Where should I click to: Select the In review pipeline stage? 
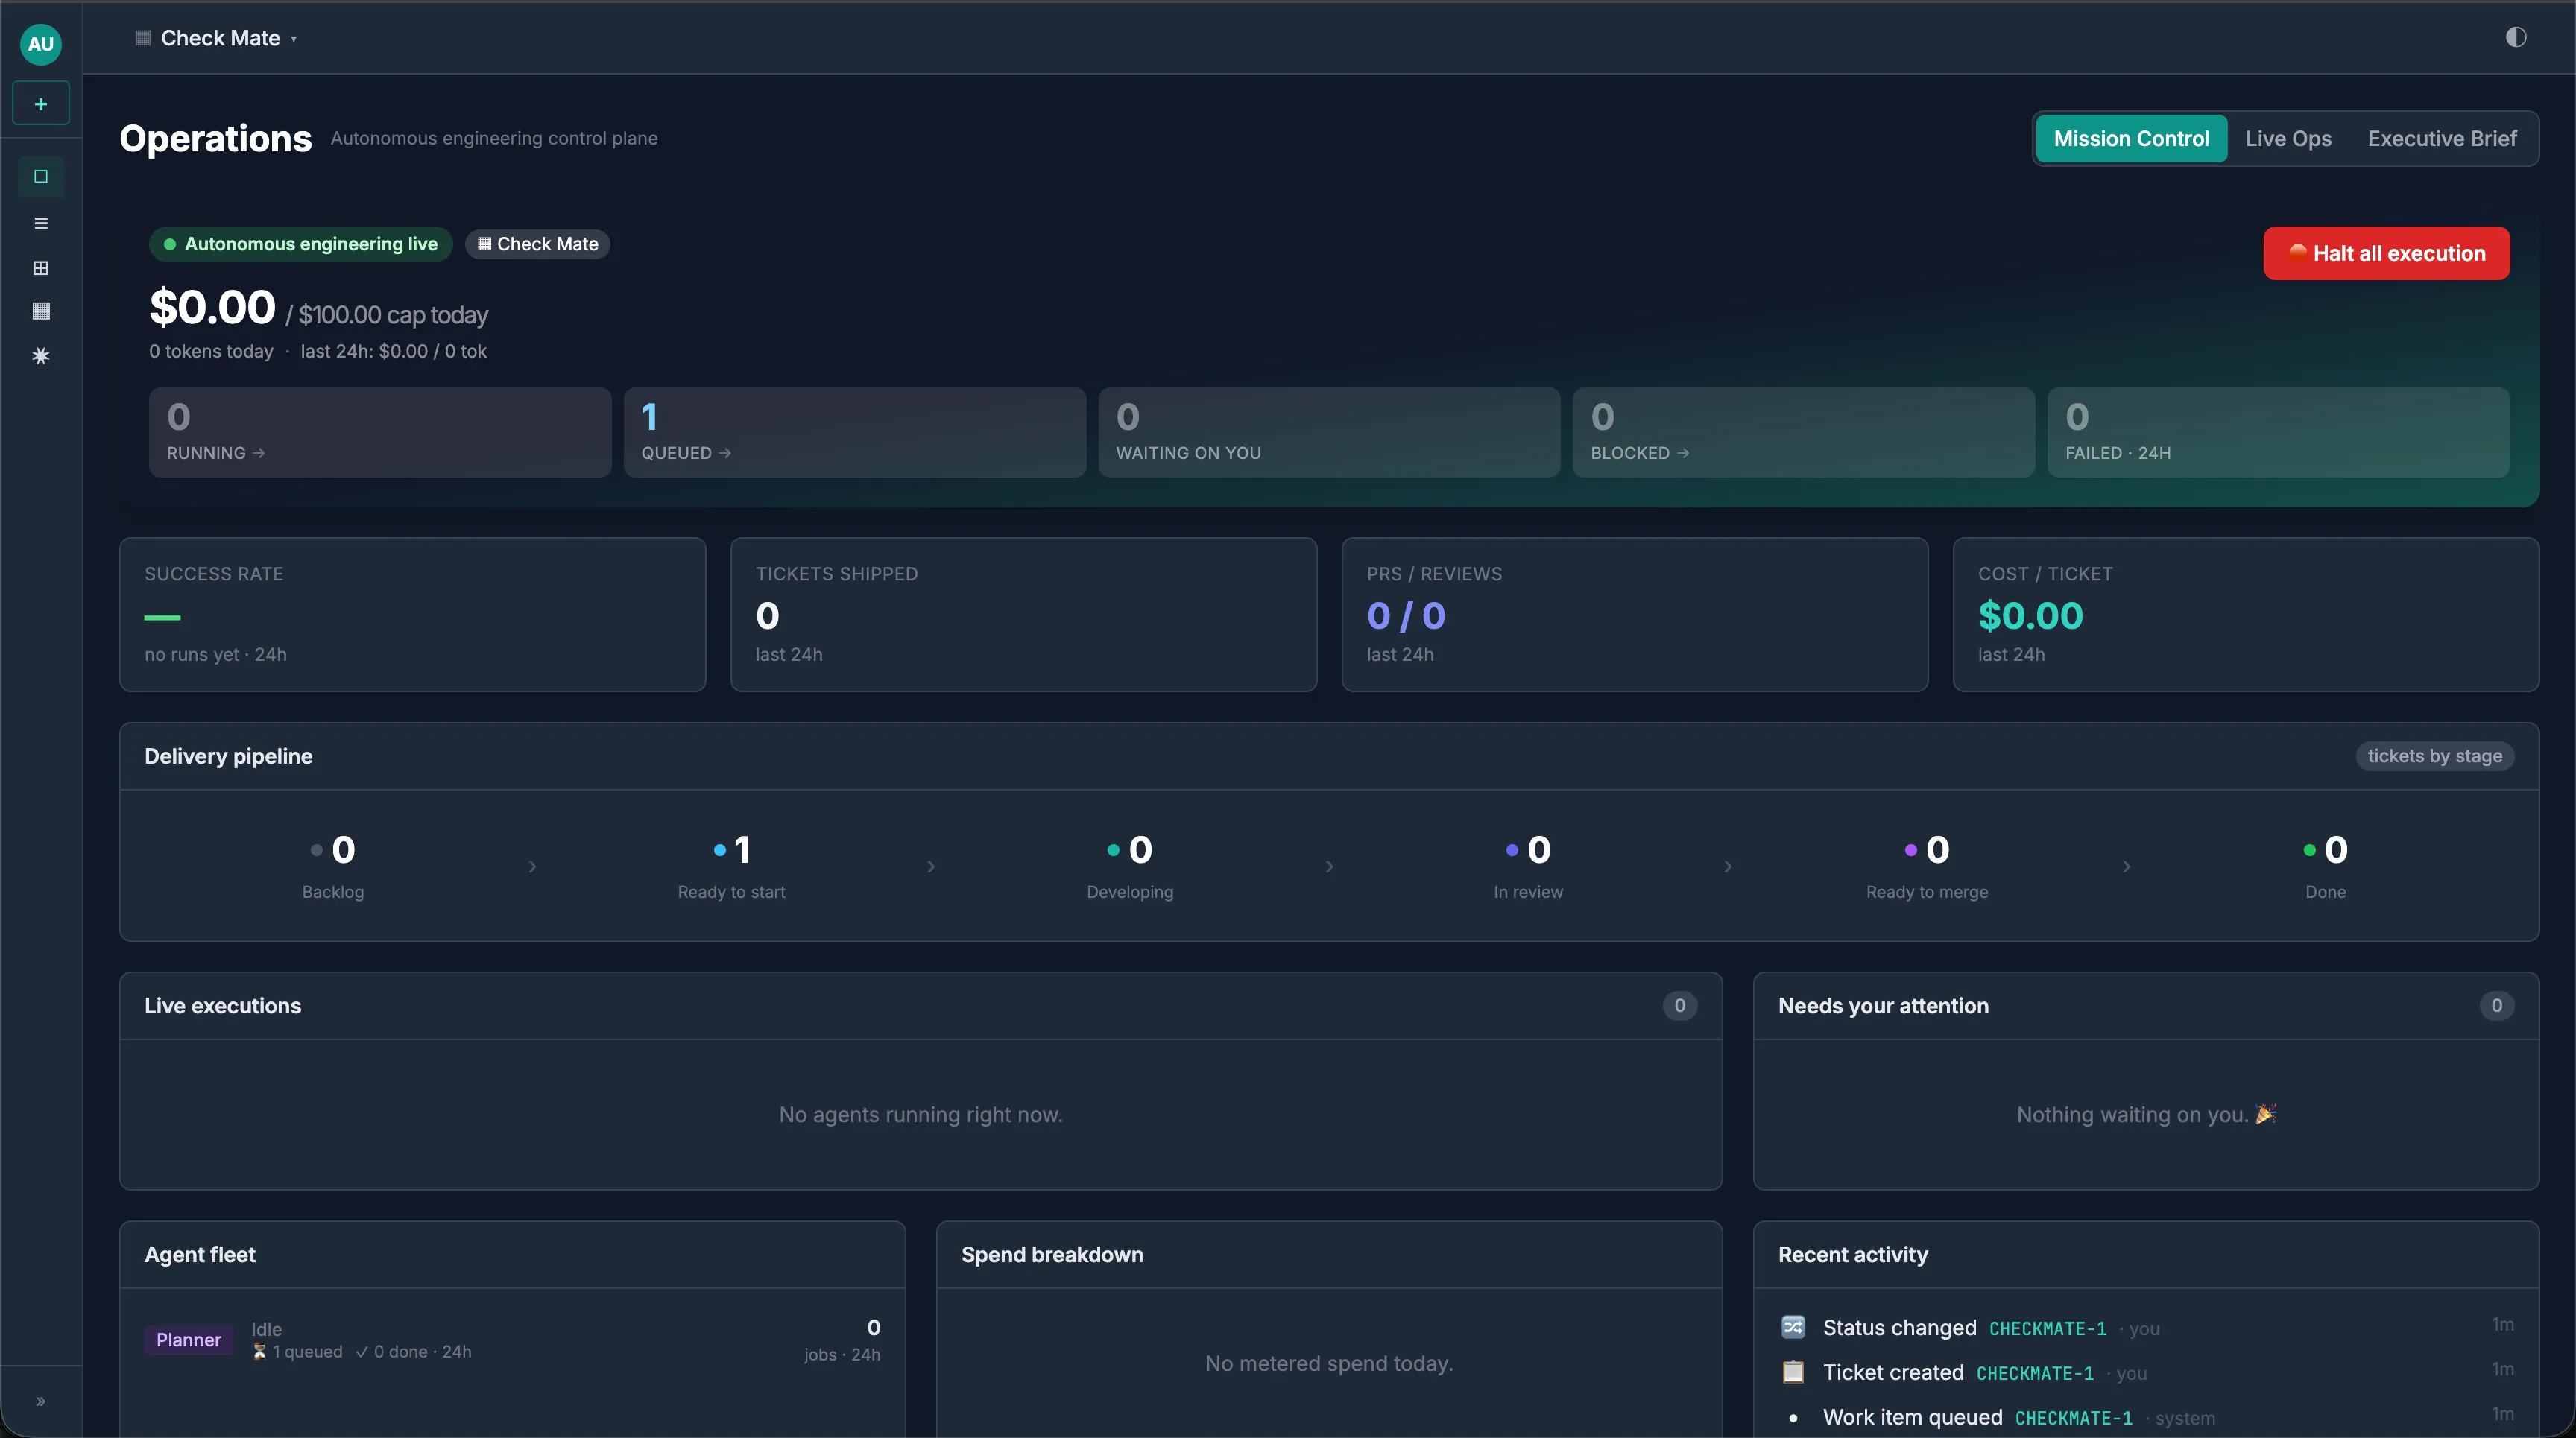coord(1528,867)
